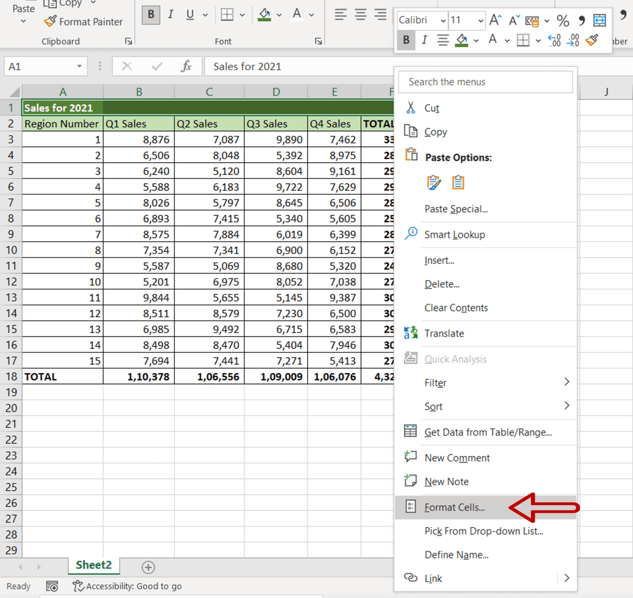Open Paste Special from the context menu
The width and height of the screenshot is (633, 598).
456,209
